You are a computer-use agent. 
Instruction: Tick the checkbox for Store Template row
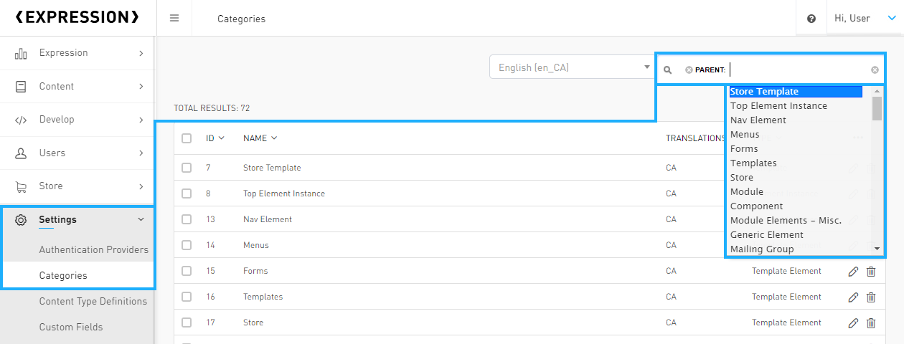(187, 168)
